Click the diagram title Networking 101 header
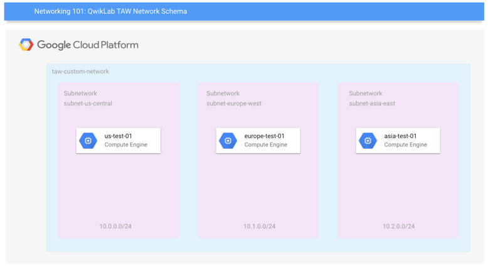488x270 pixels. pyautogui.click(x=110, y=11)
